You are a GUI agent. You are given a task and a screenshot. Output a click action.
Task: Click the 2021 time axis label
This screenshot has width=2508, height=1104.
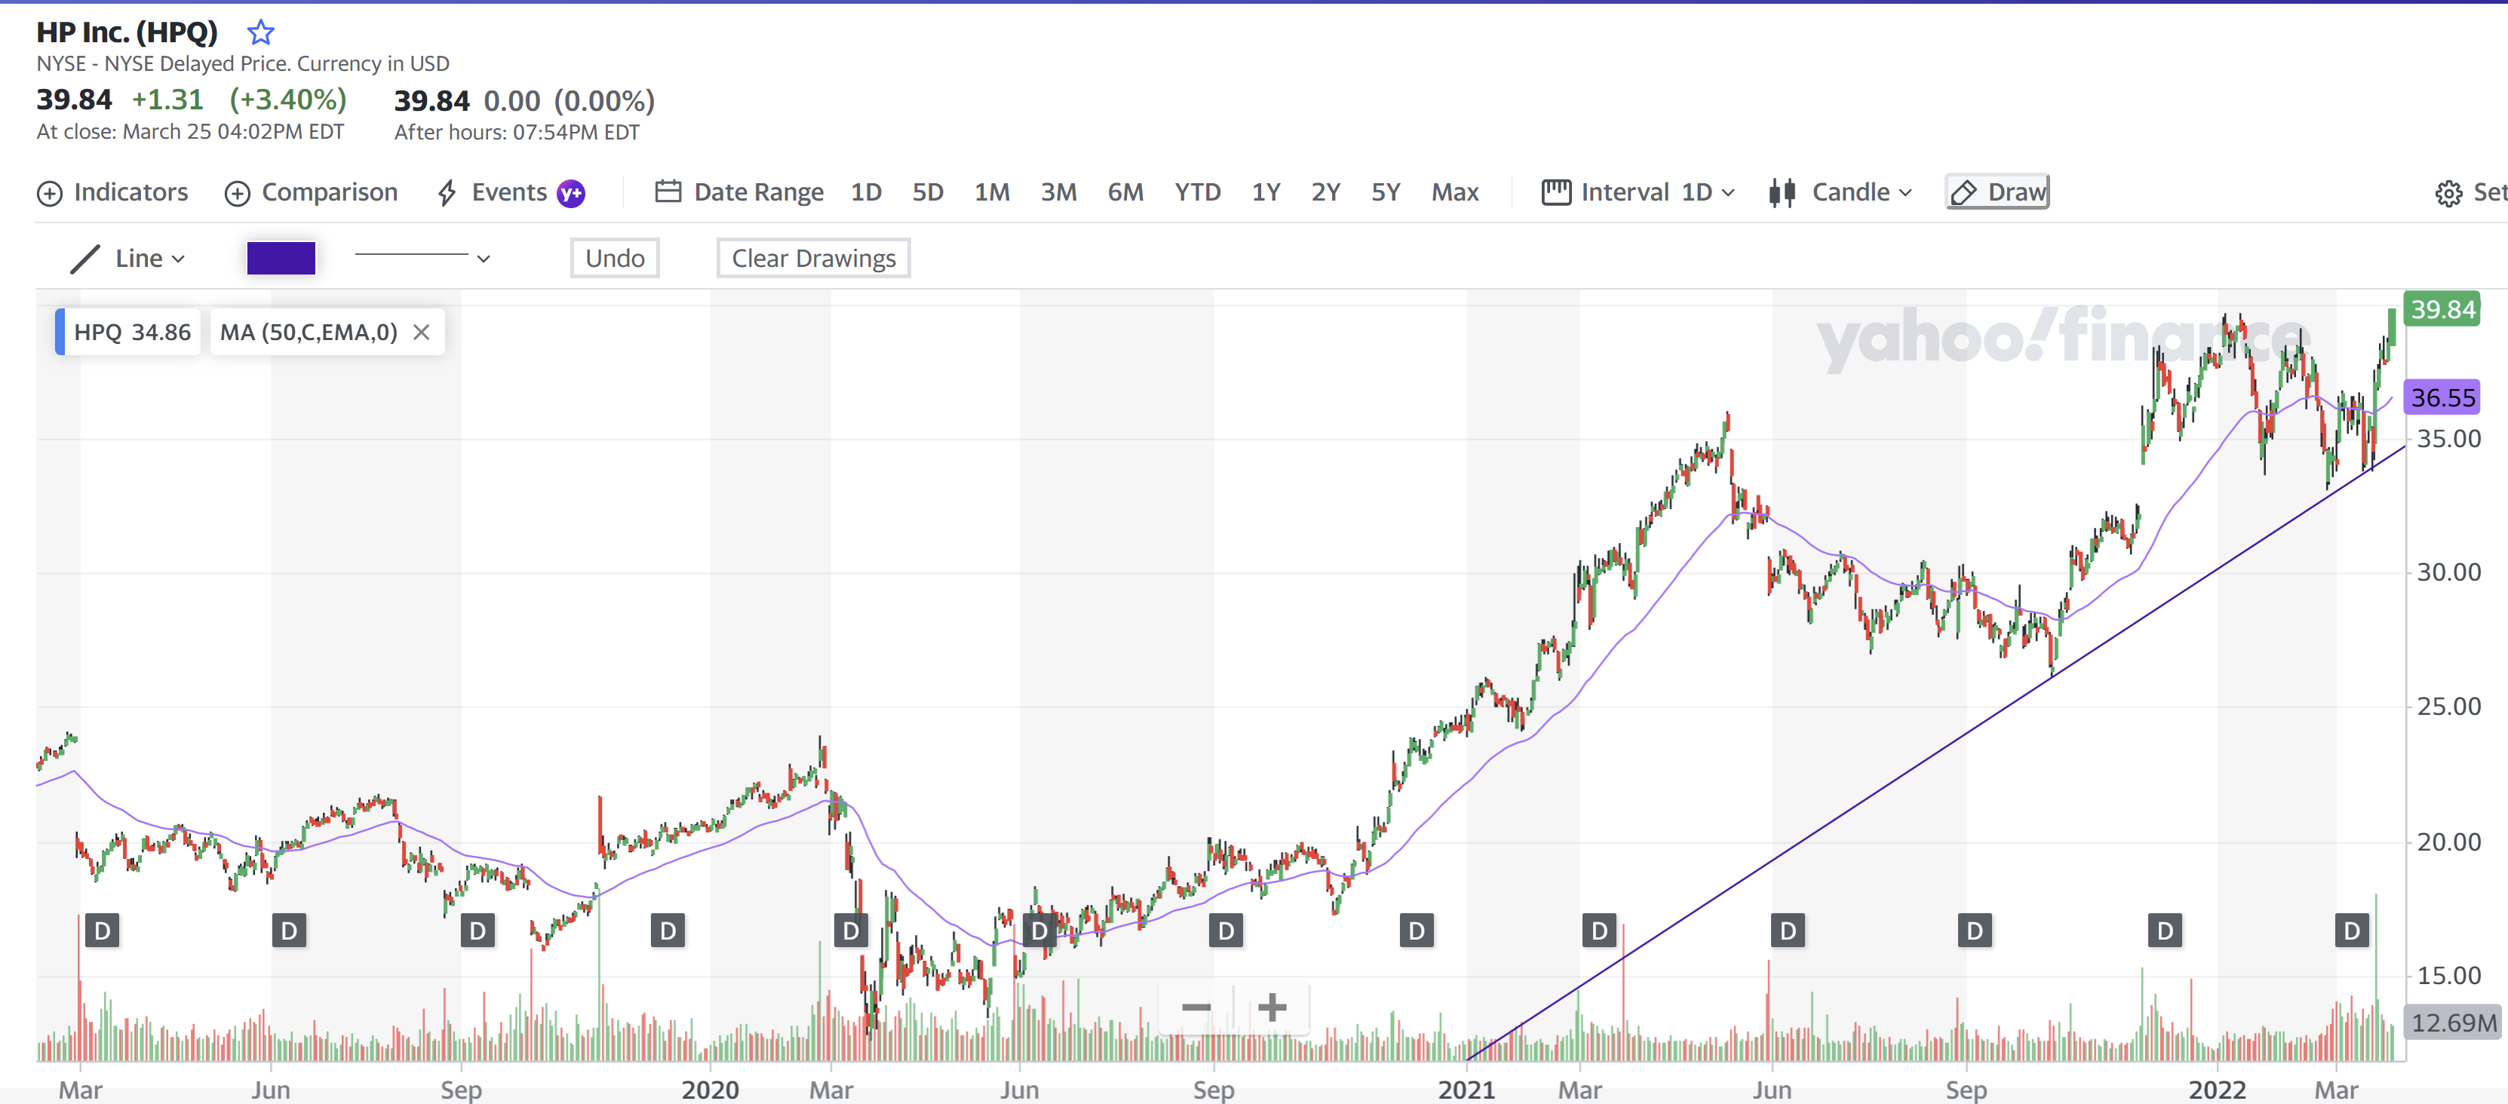[1466, 1090]
